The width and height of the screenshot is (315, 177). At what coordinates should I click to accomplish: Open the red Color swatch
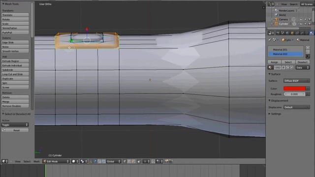[294, 88]
